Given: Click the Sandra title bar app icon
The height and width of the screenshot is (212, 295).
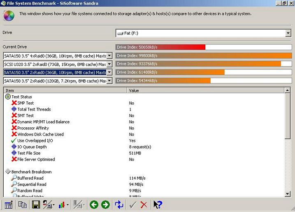Looking at the screenshot, I should [3, 3].
